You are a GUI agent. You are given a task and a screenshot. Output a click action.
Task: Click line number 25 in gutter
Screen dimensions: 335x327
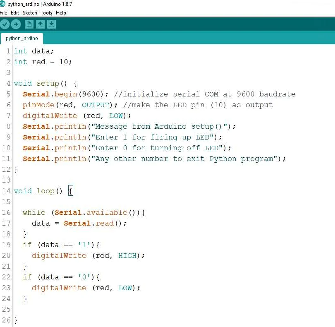pyautogui.click(x=6, y=309)
